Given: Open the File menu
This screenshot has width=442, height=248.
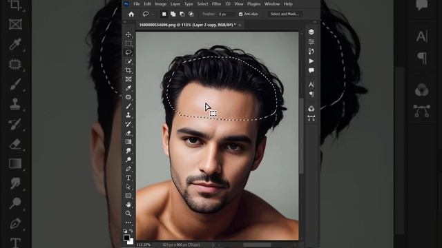Looking at the screenshot, I should tap(137, 4).
